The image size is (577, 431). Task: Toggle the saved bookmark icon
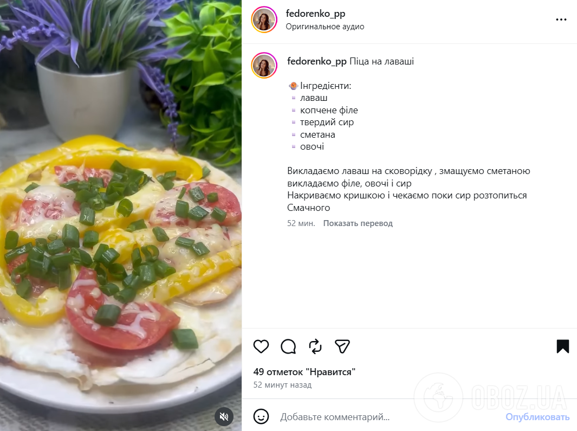tap(563, 346)
